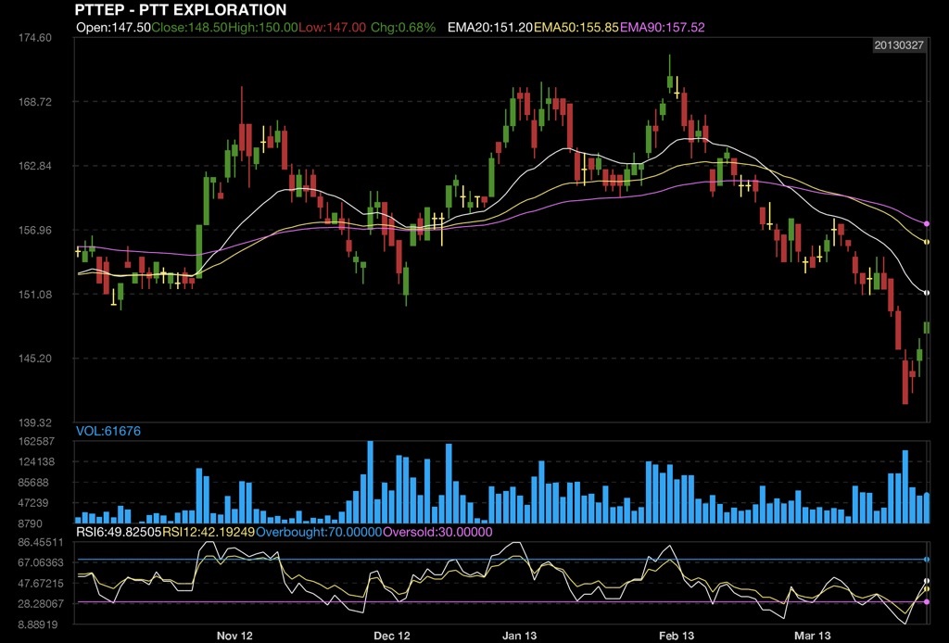
Task: Select the Close:148.50 value
Action: click(189, 27)
